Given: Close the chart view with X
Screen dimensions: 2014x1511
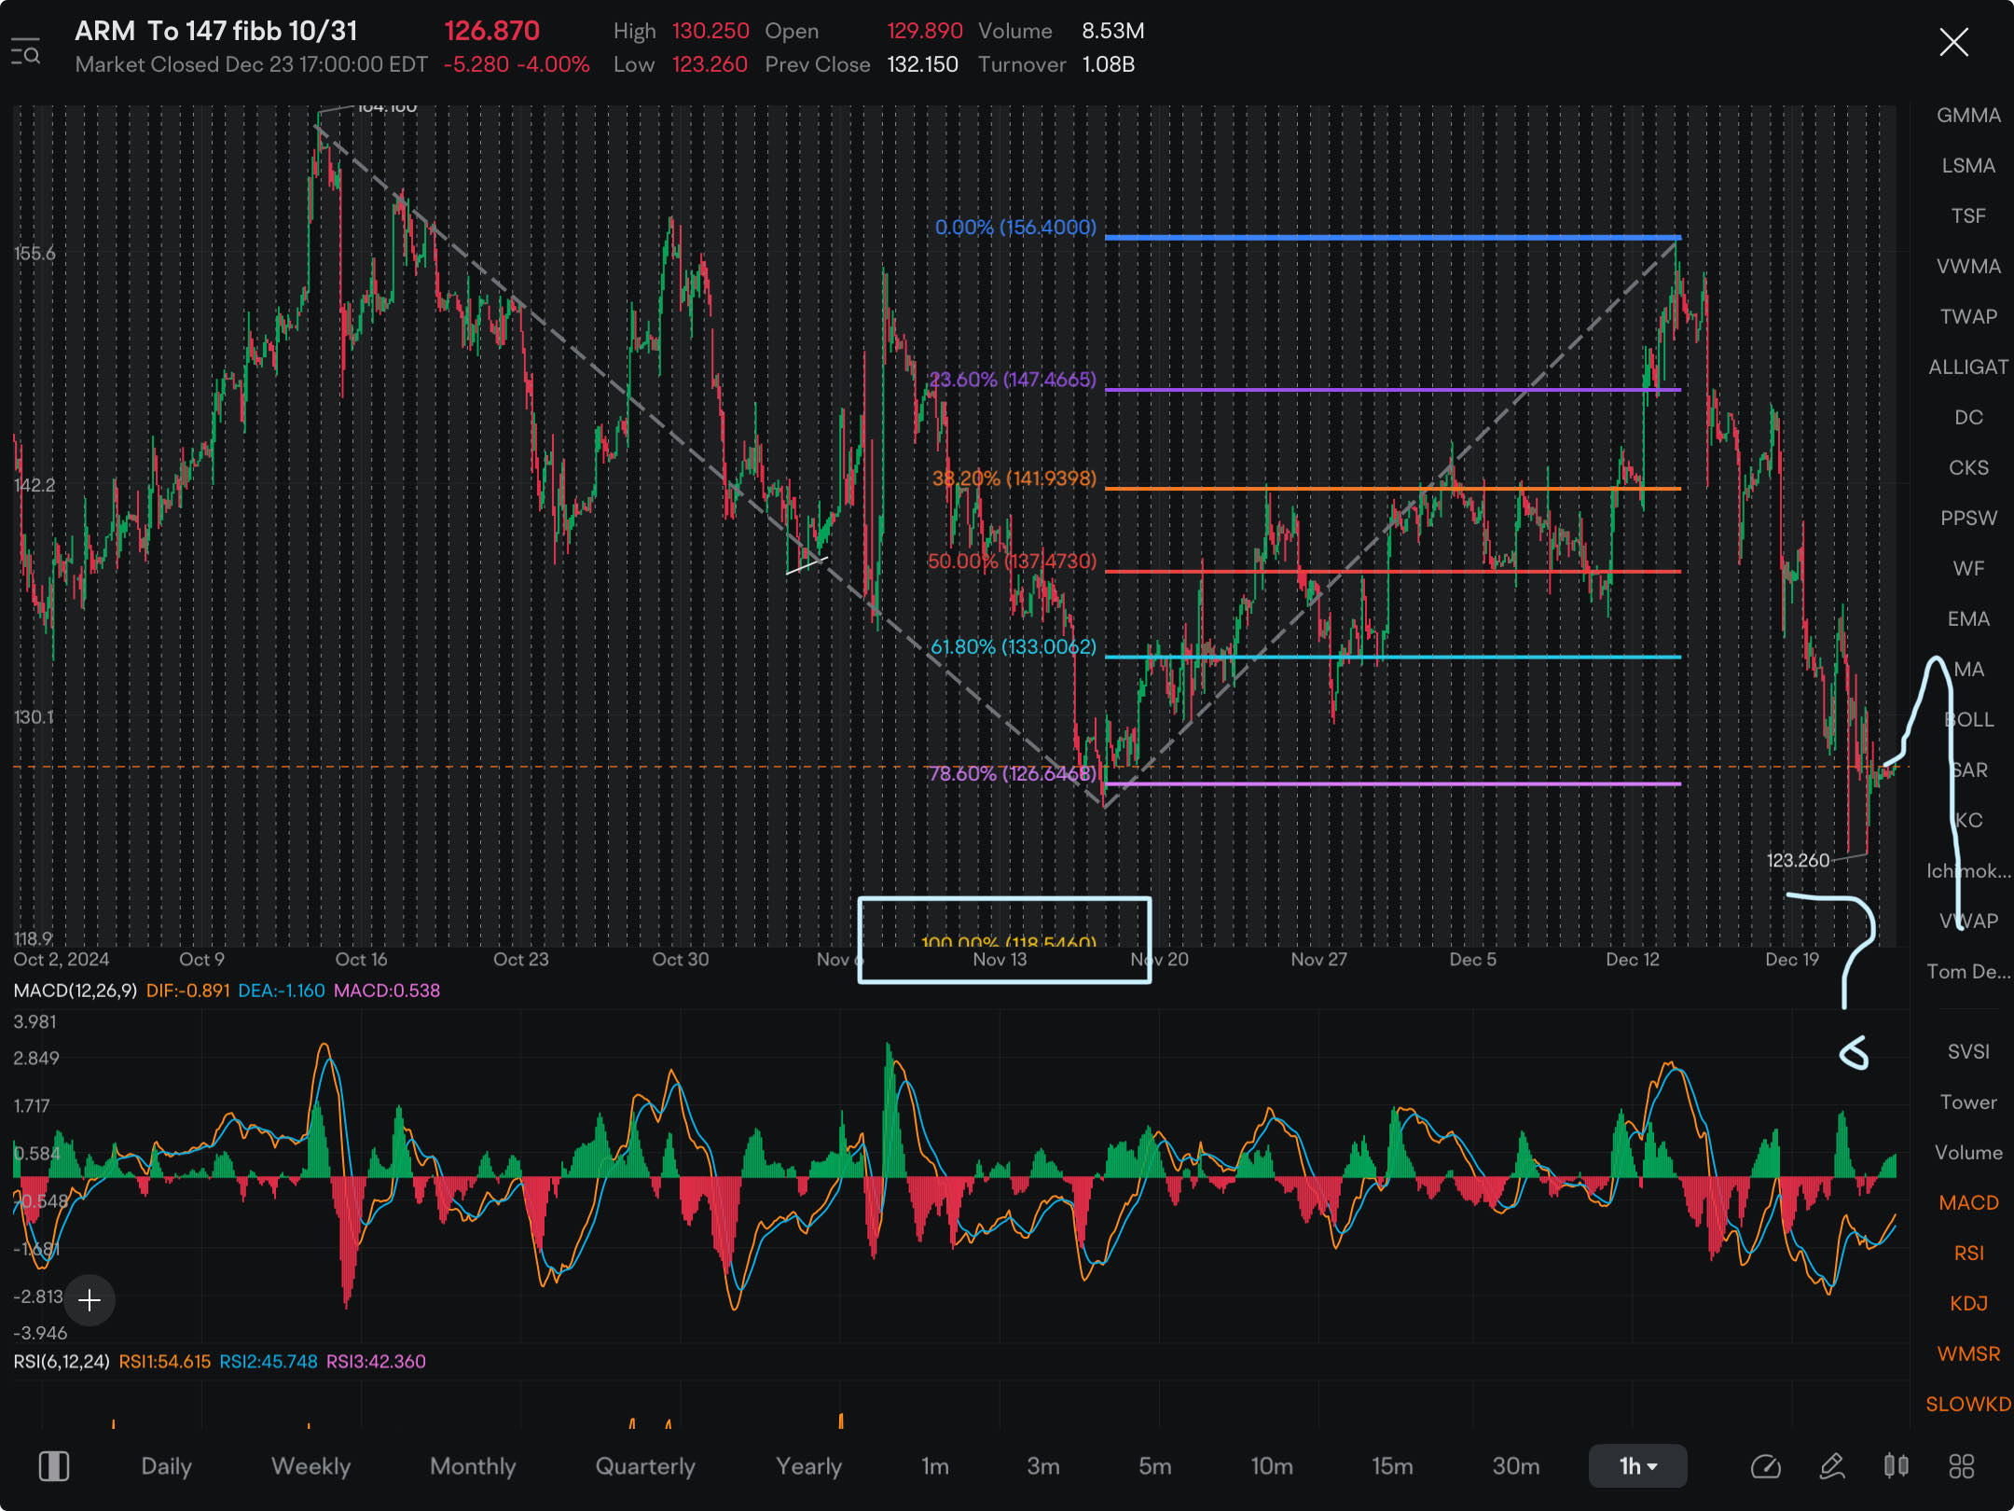Looking at the screenshot, I should 1953,42.
